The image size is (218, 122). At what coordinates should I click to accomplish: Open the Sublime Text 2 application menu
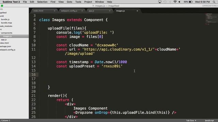coord(11,2)
